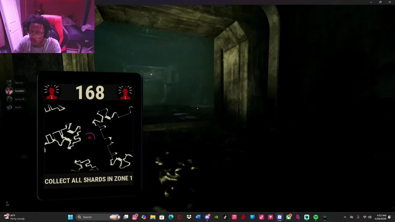Minimize the game window
This screenshot has width=395, height=222.
click(x=371, y=2)
